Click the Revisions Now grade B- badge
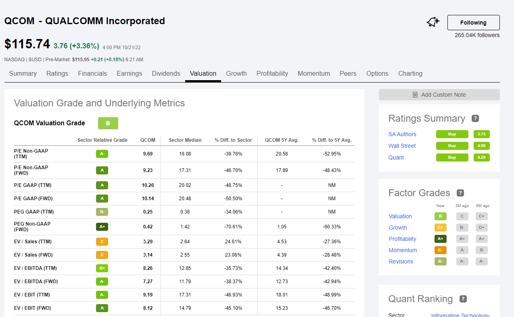The image size is (514, 317). click(441, 261)
